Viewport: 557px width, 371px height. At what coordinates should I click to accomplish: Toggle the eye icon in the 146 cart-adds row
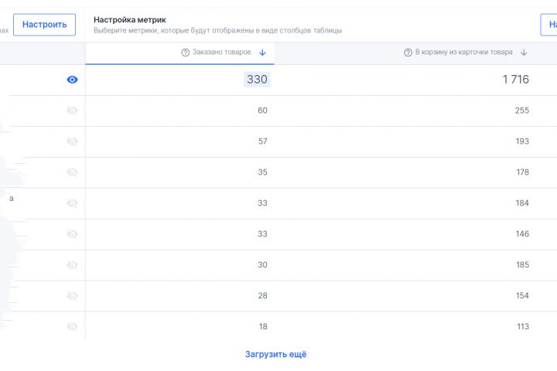coord(73,234)
